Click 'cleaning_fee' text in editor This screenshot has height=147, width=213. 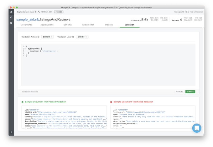click(x=49, y=51)
